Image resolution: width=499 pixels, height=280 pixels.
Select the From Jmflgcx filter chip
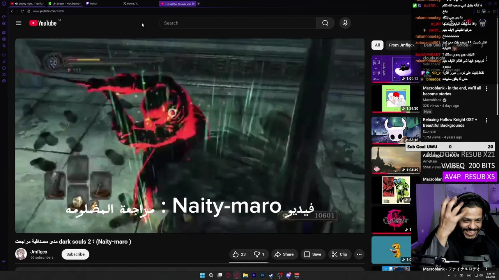click(402, 45)
